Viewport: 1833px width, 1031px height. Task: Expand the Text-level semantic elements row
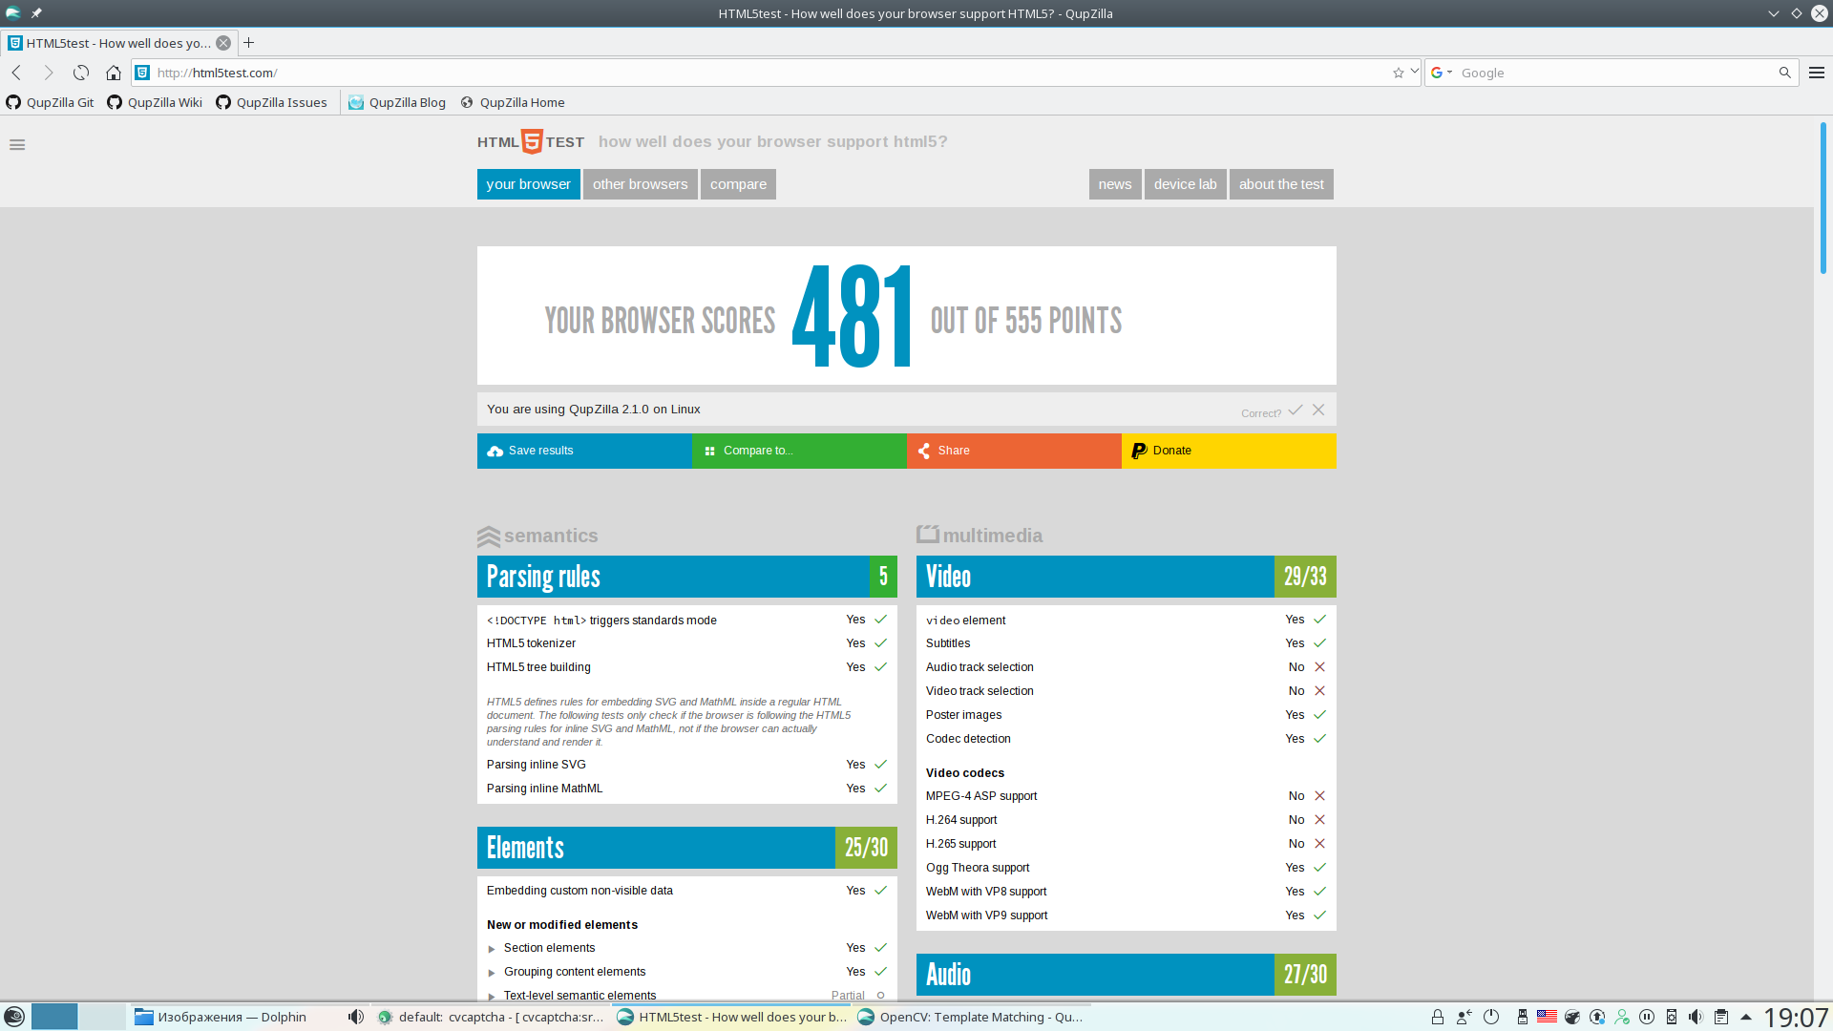tap(687, 995)
